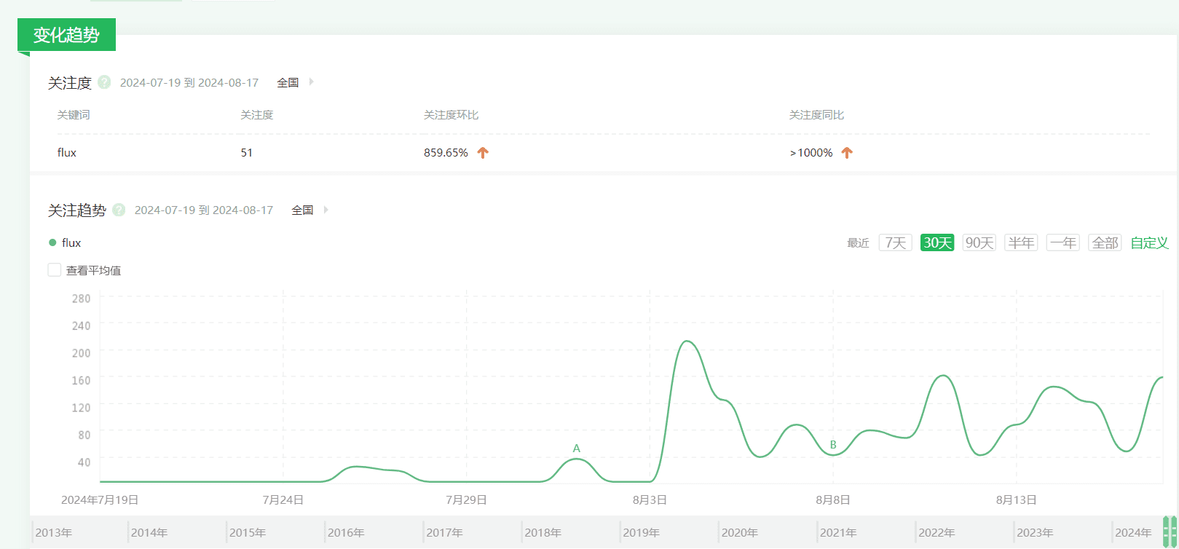Click the 7月29日 x-axis label
This screenshot has width=1179, height=549.
click(x=467, y=500)
